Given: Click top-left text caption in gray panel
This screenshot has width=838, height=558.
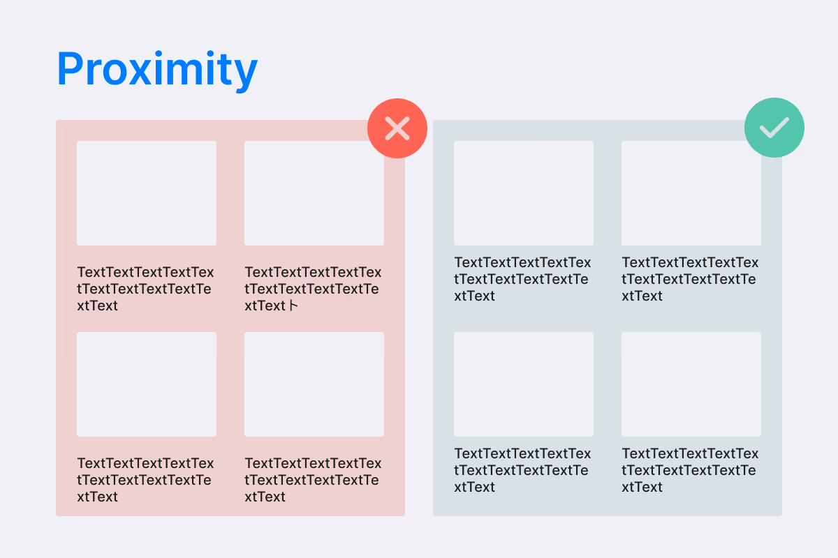Looking at the screenshot, I should (x=523, y=279).
